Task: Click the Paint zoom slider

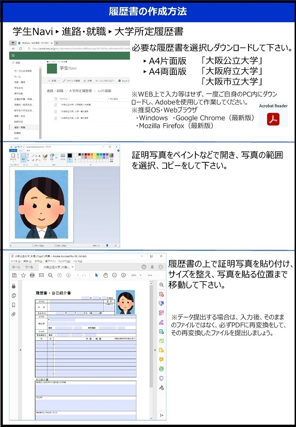Action: click(107, 245)
